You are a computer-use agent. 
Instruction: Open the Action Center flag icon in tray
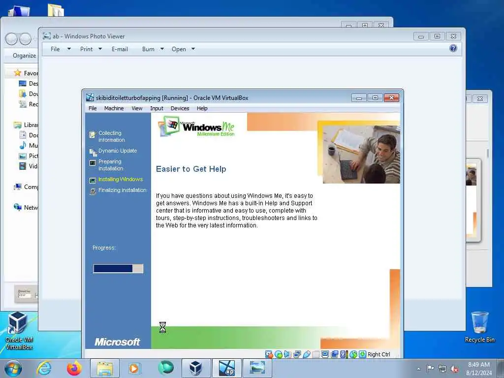pyautogui.click(x=430, y=368)
